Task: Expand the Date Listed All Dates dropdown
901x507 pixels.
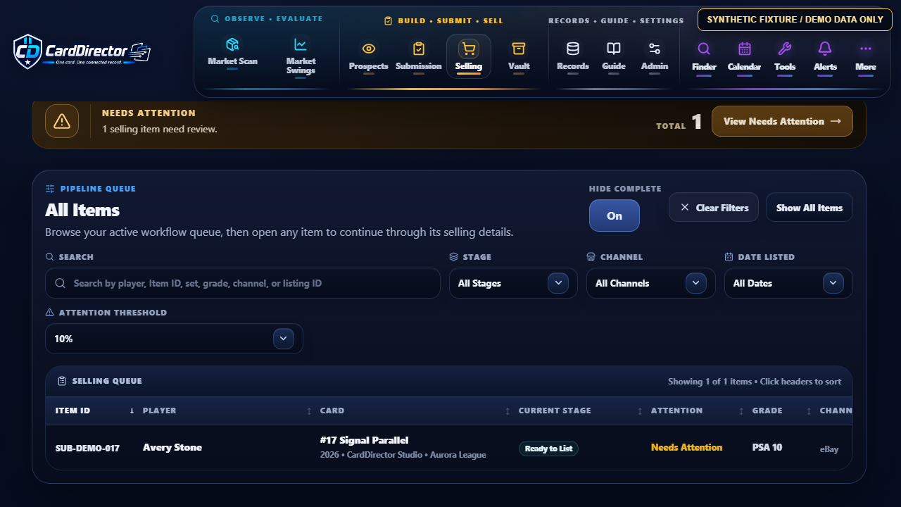Action: click(x=788, y=283)
